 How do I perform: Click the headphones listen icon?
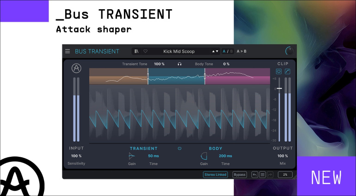click(x=179, y=64)
